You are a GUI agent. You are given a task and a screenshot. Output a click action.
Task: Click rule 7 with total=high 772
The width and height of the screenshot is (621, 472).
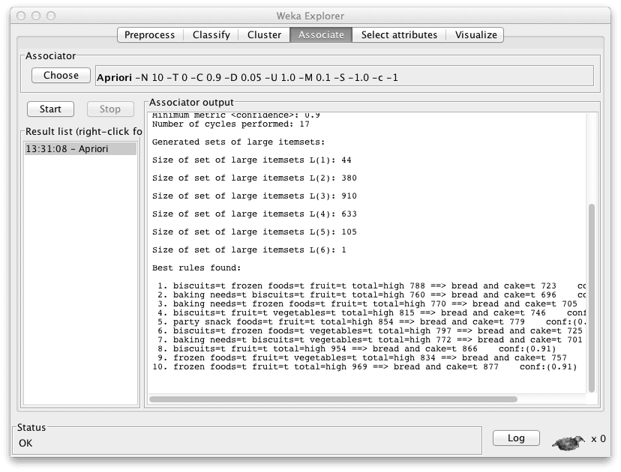pyautogui.click(x=371, y=340)
